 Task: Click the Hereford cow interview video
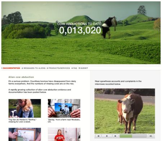point(125,111)
